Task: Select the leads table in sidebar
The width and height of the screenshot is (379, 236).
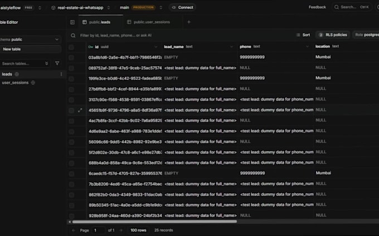Action: point(7,74)
